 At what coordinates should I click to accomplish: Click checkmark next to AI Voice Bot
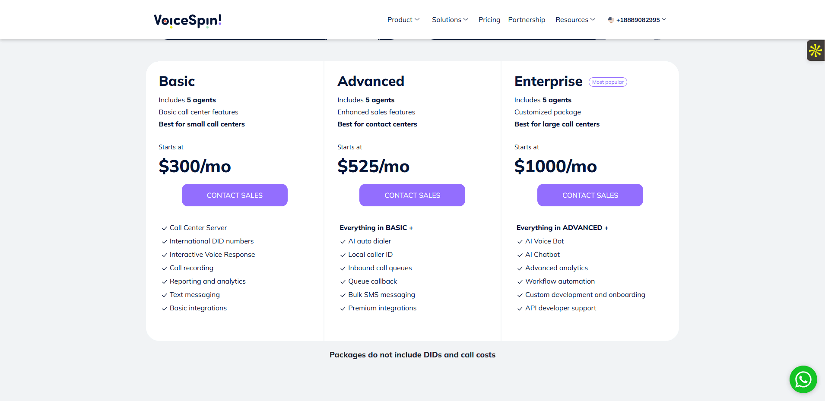(520, 242)
